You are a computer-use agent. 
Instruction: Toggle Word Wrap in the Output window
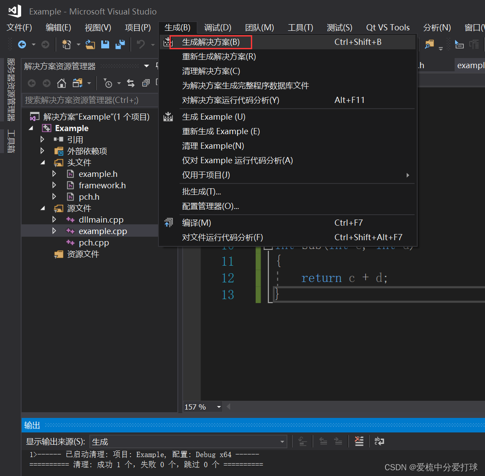tap(379, 441)
